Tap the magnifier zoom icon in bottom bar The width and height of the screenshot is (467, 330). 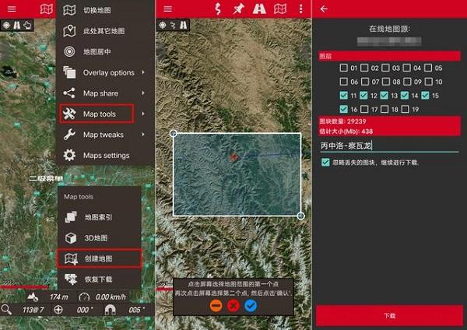(x=6, y=309)
